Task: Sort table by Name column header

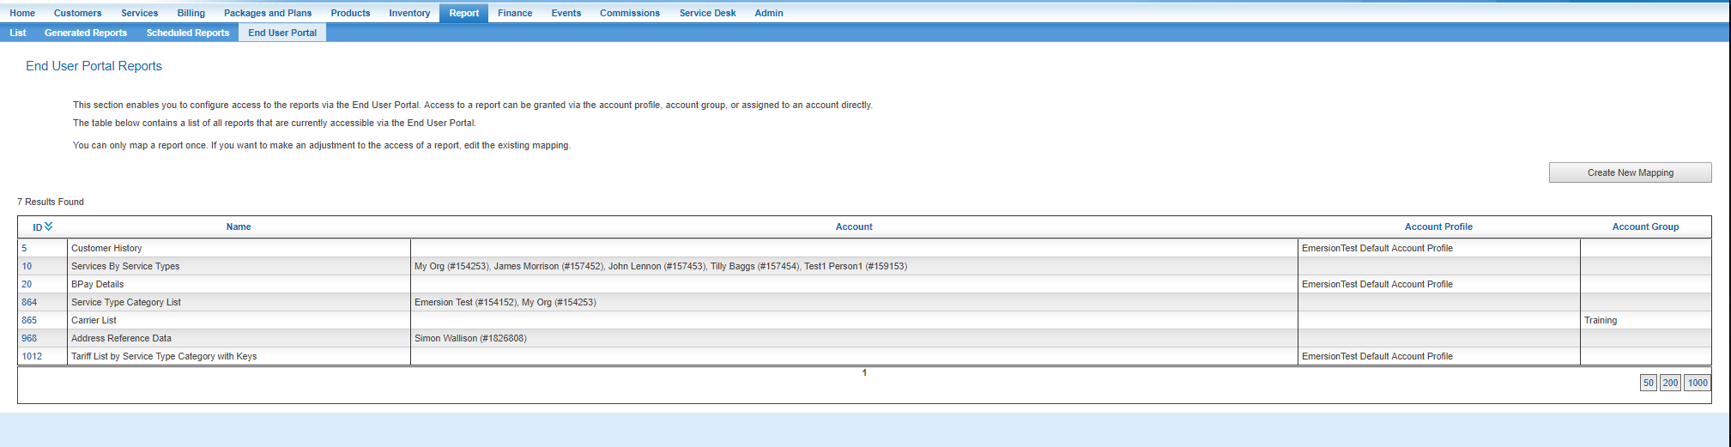Action: coord(239,227)
